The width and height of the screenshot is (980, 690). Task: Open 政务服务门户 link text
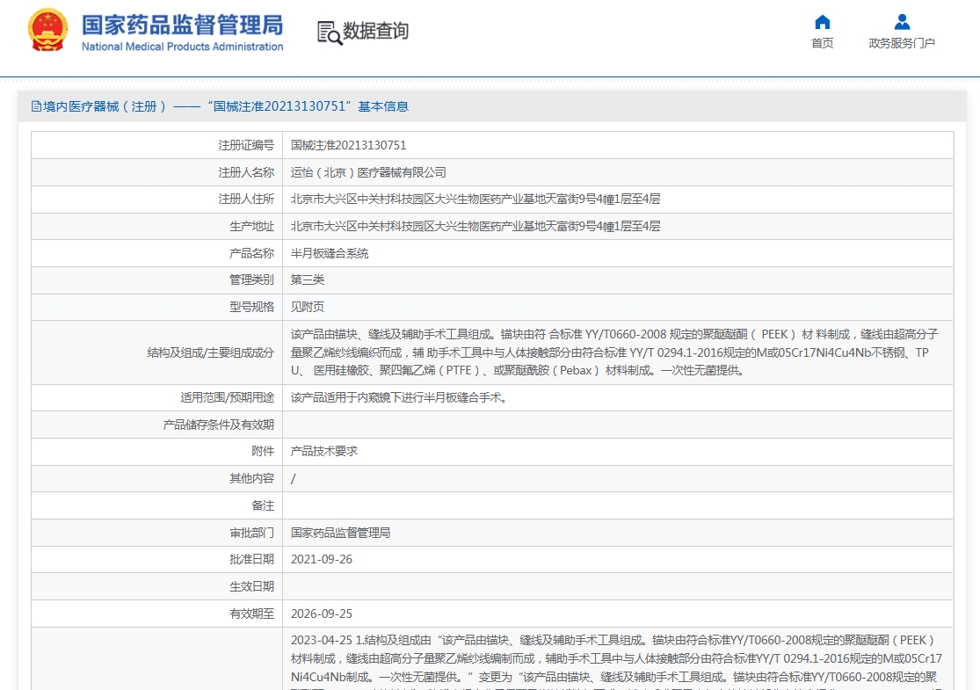pyautogui.click(x=902, y=43)
